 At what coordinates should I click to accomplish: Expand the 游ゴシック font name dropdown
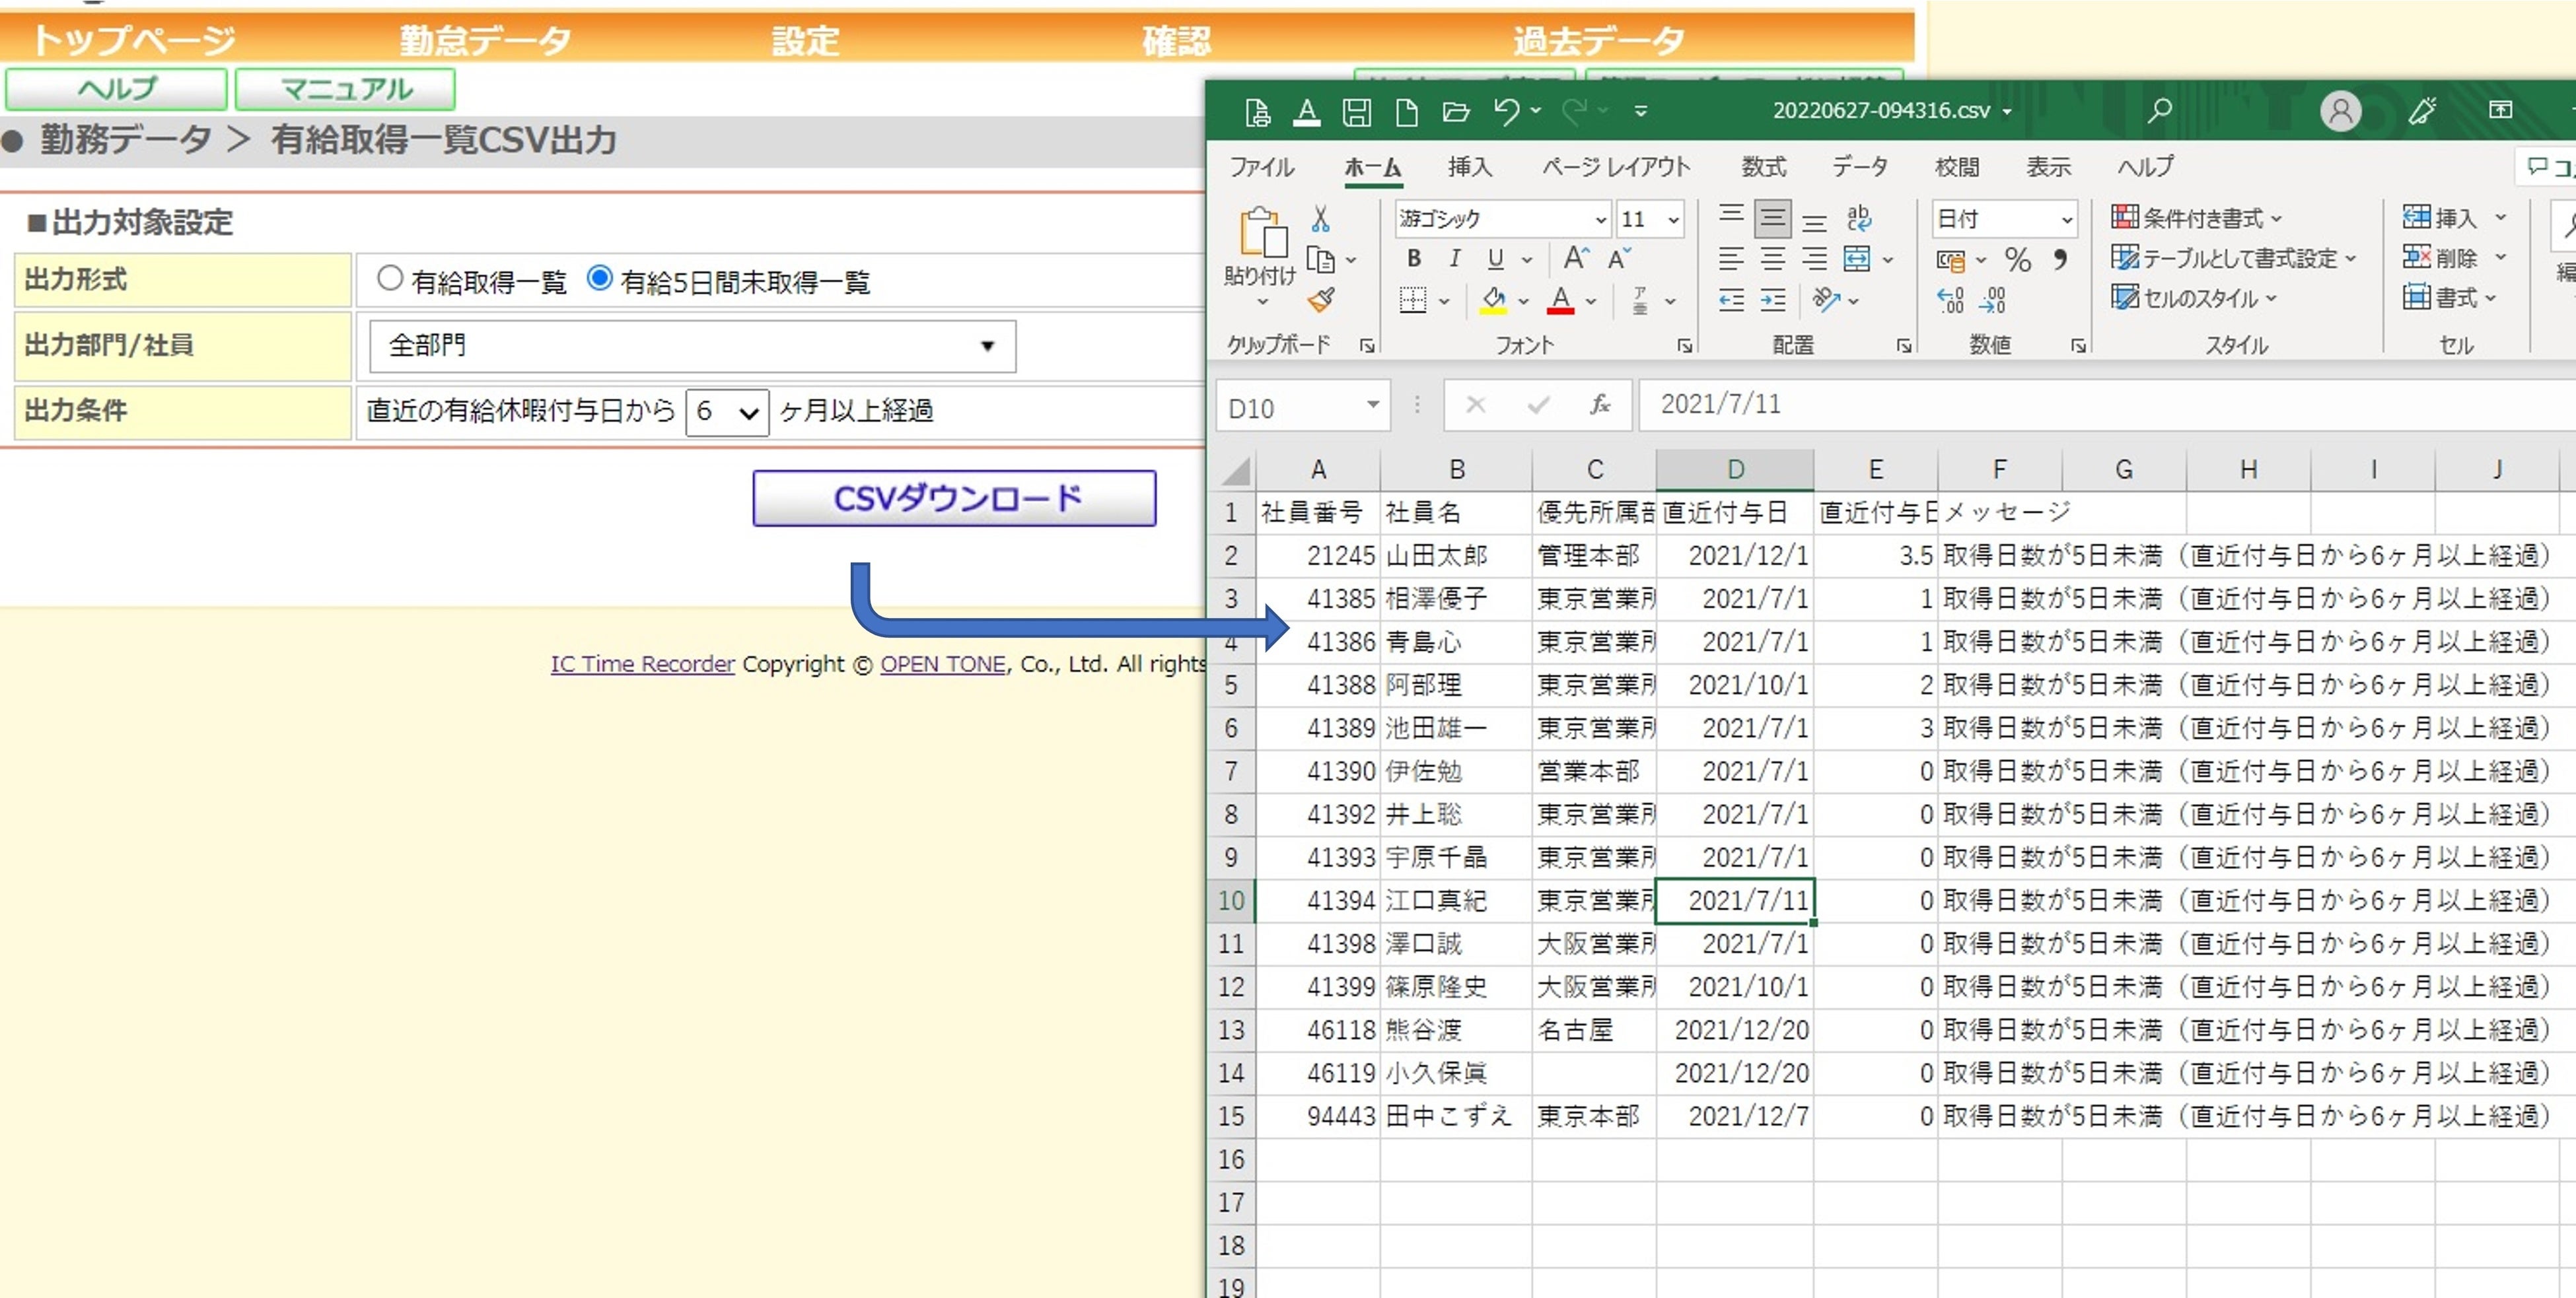[x=1600, y=220]
